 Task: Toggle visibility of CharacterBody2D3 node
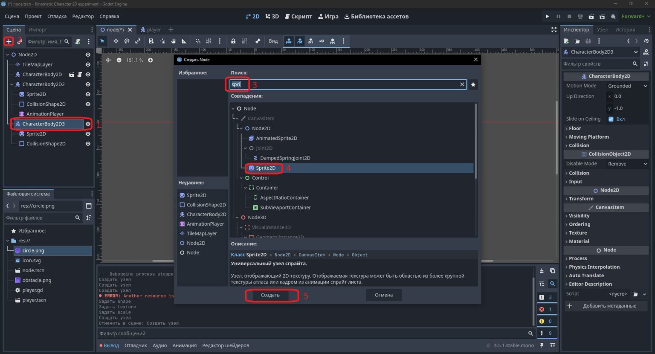point(88,124)
